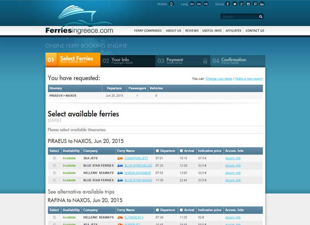Viewport: 310px width, 225px height.
Task: Open the Blue Star Naxos ferry link
Action: tap(138, 180)
